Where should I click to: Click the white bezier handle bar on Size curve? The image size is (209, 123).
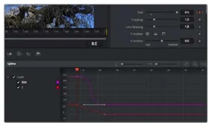[94, 105]
